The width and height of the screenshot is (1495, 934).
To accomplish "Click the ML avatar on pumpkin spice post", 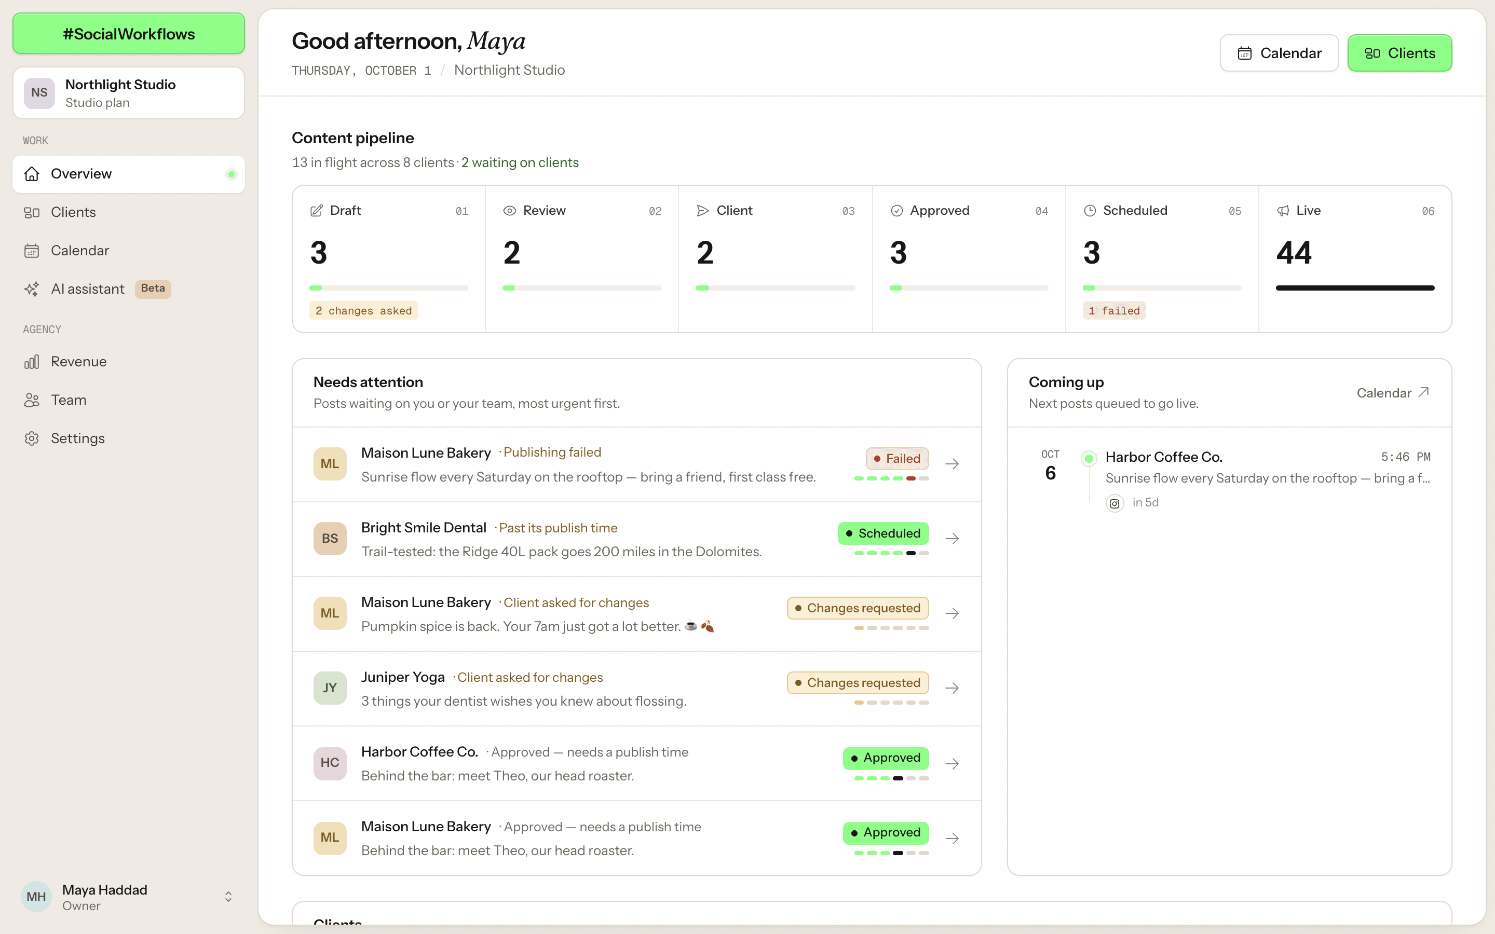I will 330,613.
